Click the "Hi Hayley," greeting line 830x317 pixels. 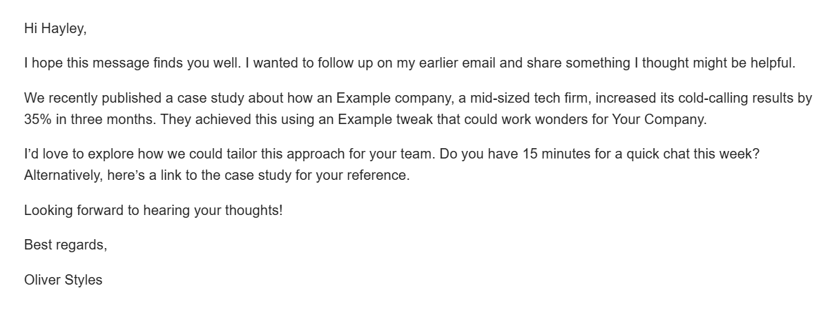55,28
